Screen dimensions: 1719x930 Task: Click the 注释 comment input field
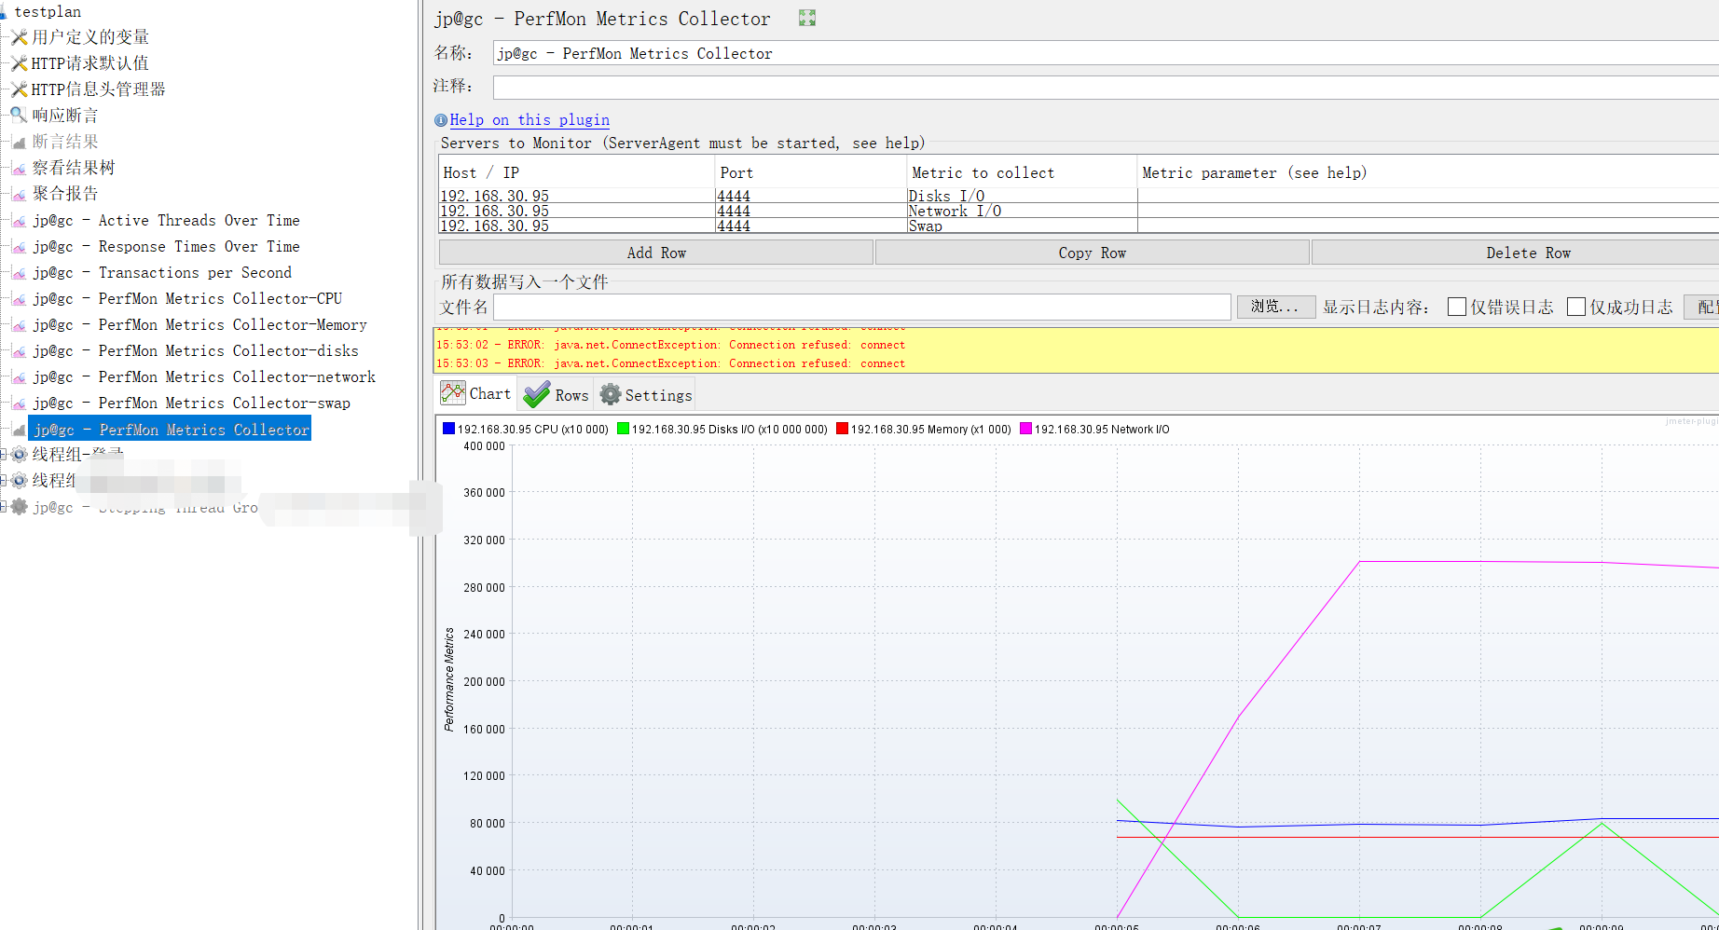(x=1106, y=87)
